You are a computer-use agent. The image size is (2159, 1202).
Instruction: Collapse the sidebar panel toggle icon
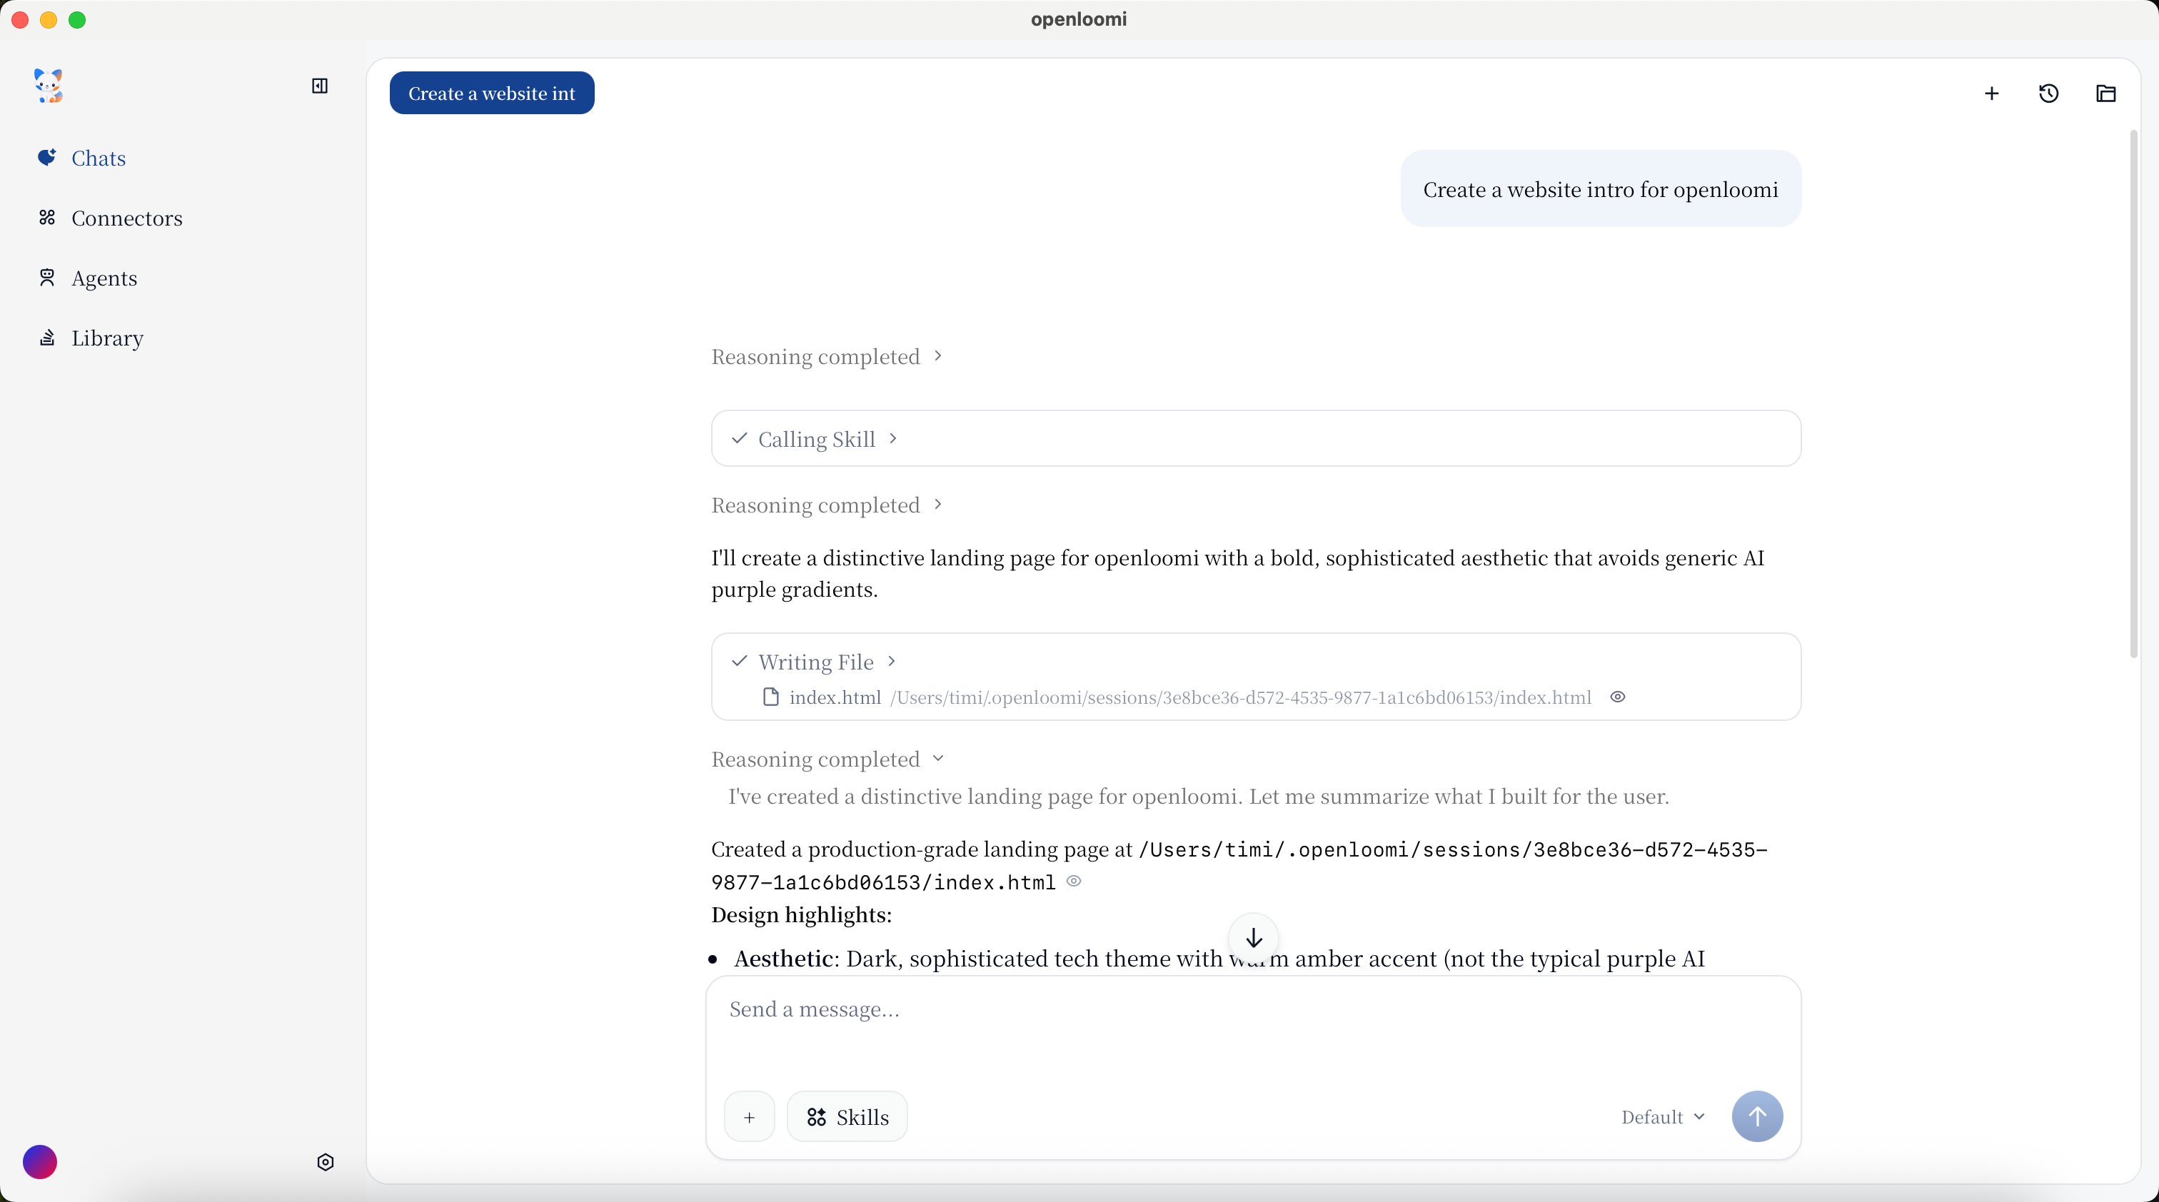319,86
